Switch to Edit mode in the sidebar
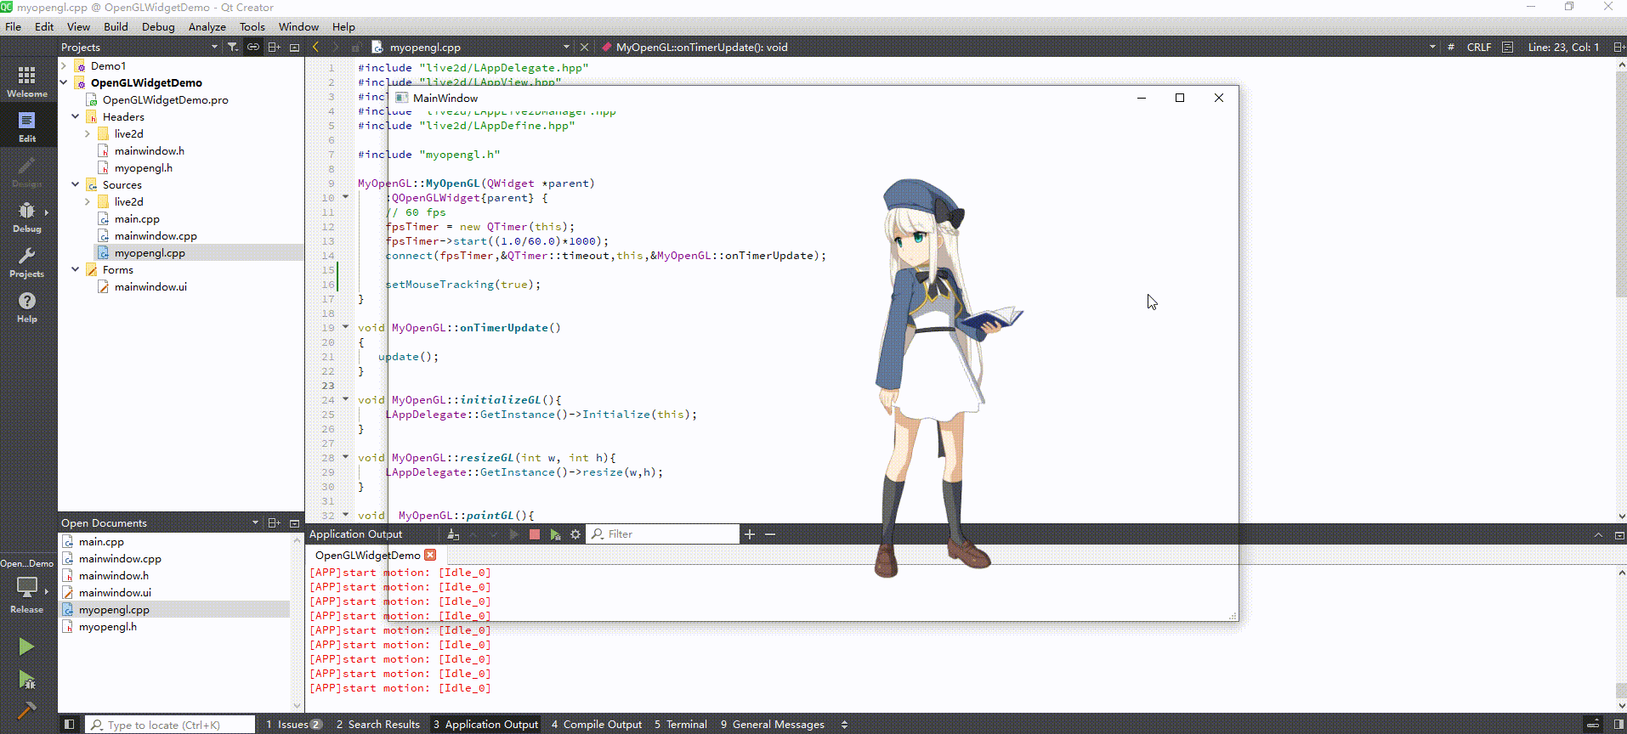Viewport: 1627px width, 734px height. click(x=27, y=127)
